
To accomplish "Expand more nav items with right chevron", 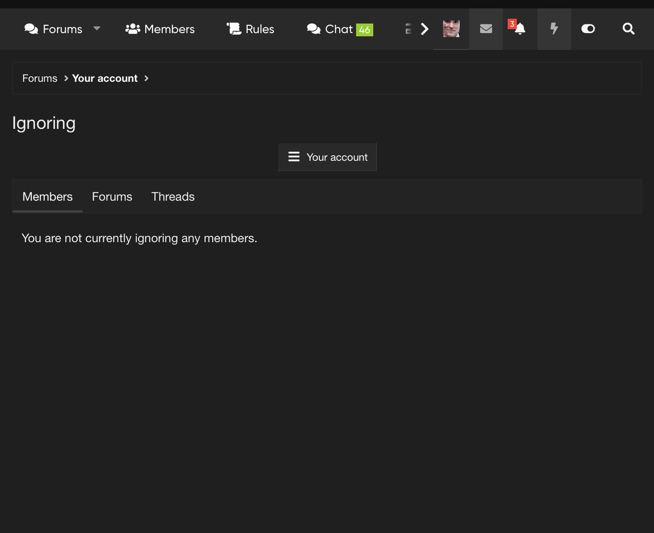I will [x=425, y=29].
